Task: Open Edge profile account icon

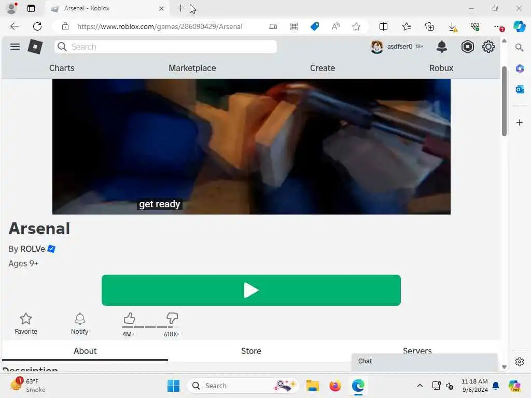Action: click(12, 8)
